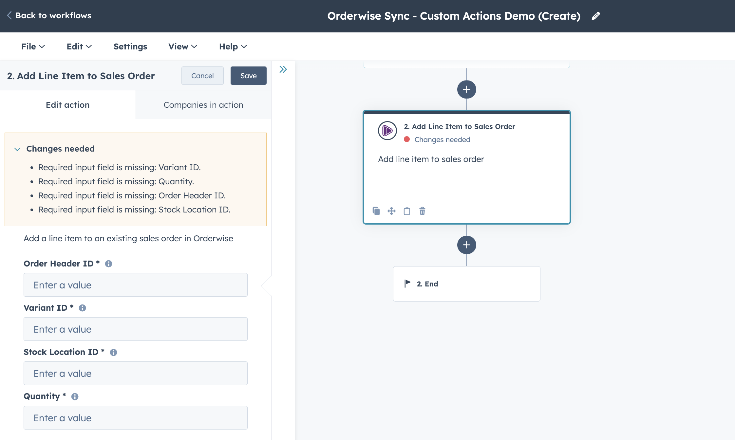This screenshot has width=735, height=440.
Task: Switch to the Edit action tab
Action: click(68, 105)
